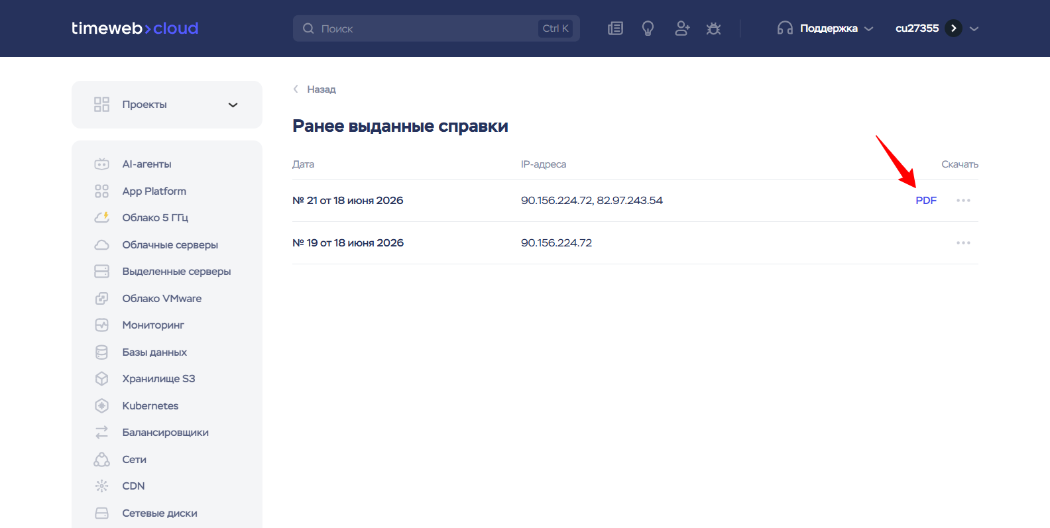
Task: Click the Облако 5 ГГц cloud-lightning icon
Action: pos(101,217)
